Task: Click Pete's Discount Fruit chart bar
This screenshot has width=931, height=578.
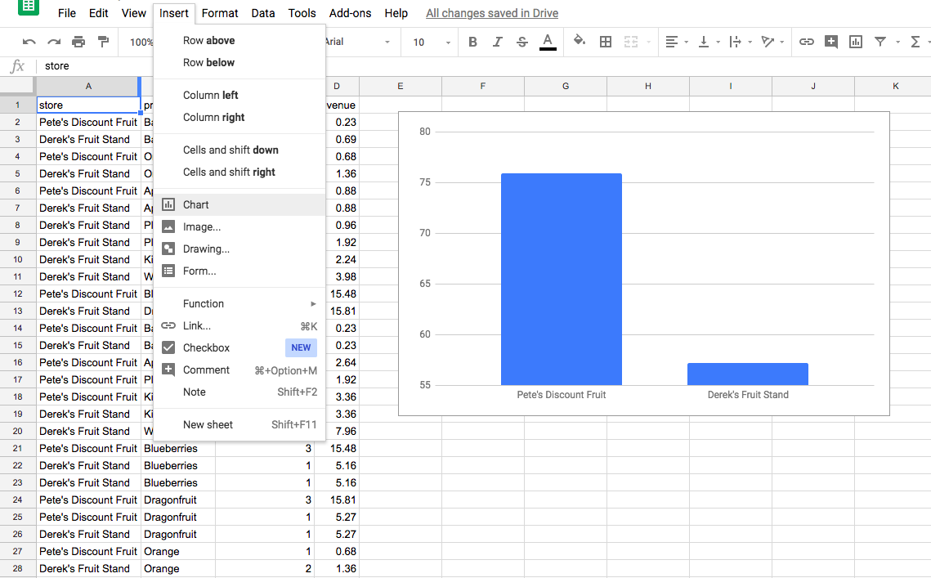Action: pyautogui.click(x=561, y=280)
